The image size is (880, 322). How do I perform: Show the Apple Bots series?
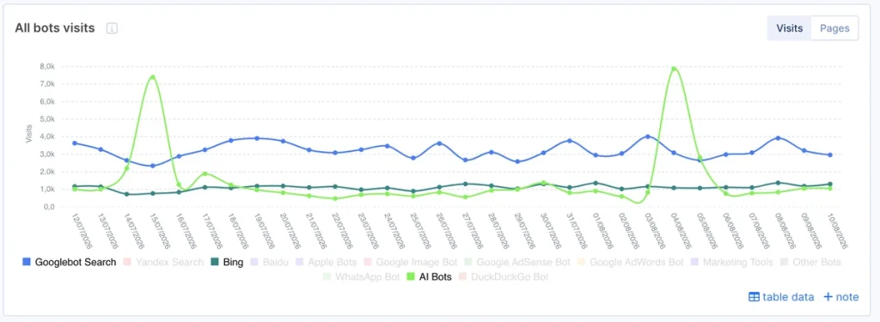tap(324, 262)
